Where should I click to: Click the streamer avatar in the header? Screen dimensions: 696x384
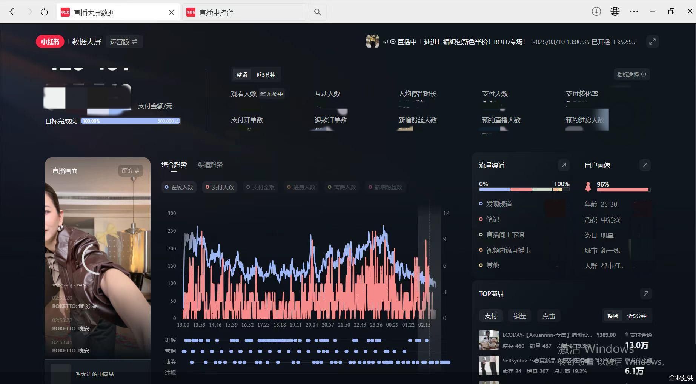pyautogui.click(x=372, y=42)
